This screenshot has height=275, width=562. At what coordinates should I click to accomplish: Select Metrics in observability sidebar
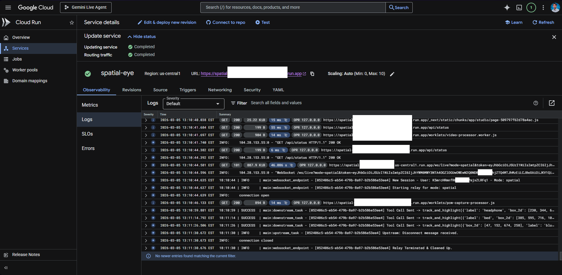tap(109, 105)
